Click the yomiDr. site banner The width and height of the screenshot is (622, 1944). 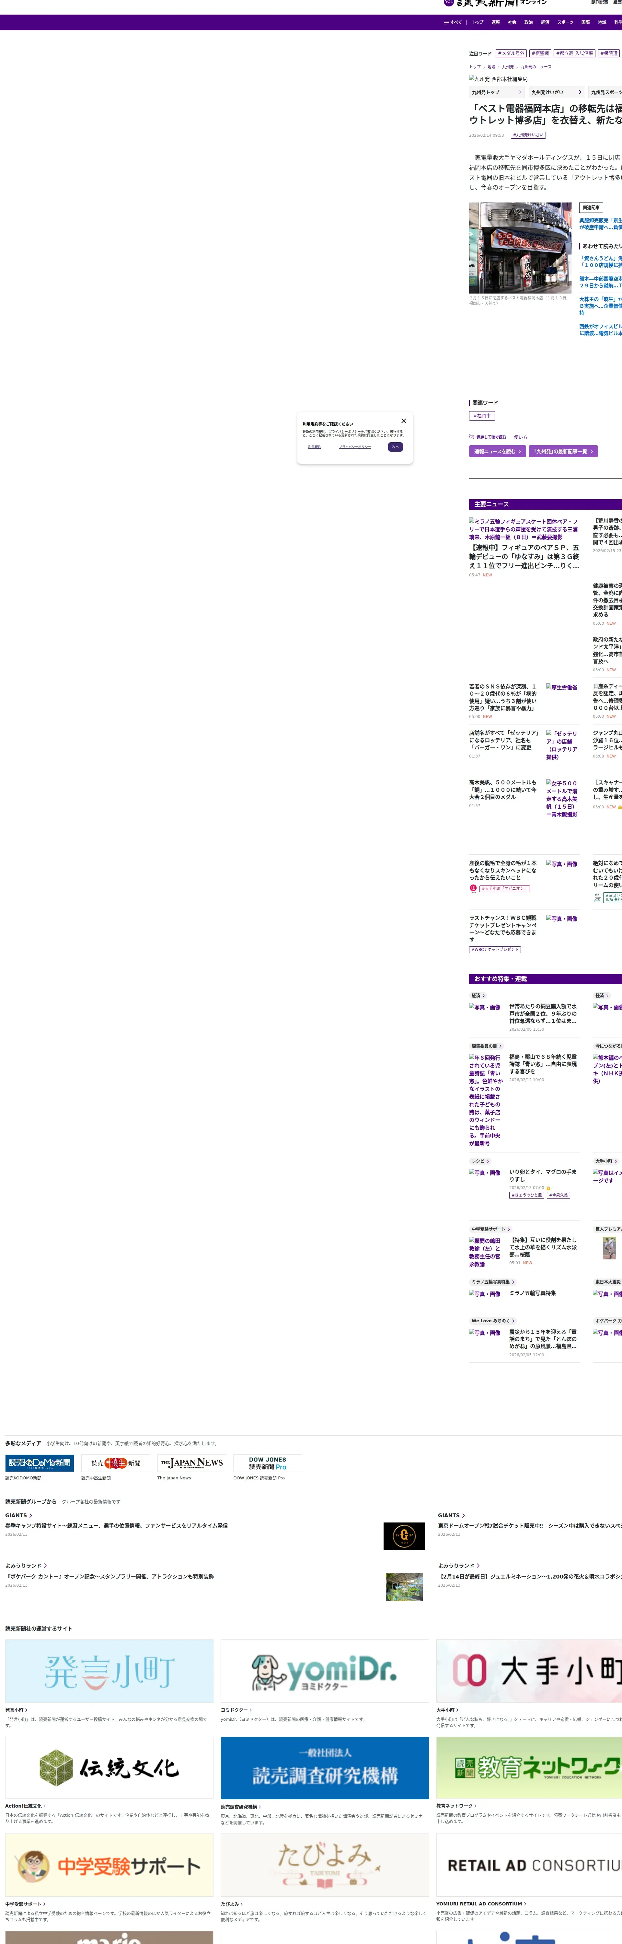coord(325,1671)
